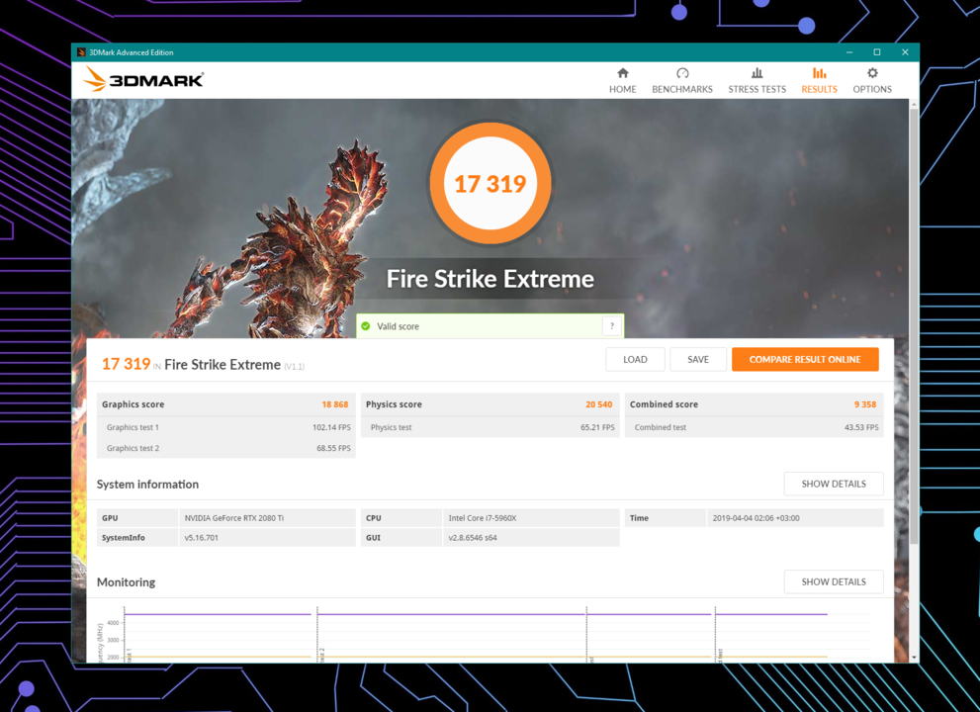Close the 3DMark window
Viewport: 980px width, 712px height.
pyautogui.click(x=905, y=52)
